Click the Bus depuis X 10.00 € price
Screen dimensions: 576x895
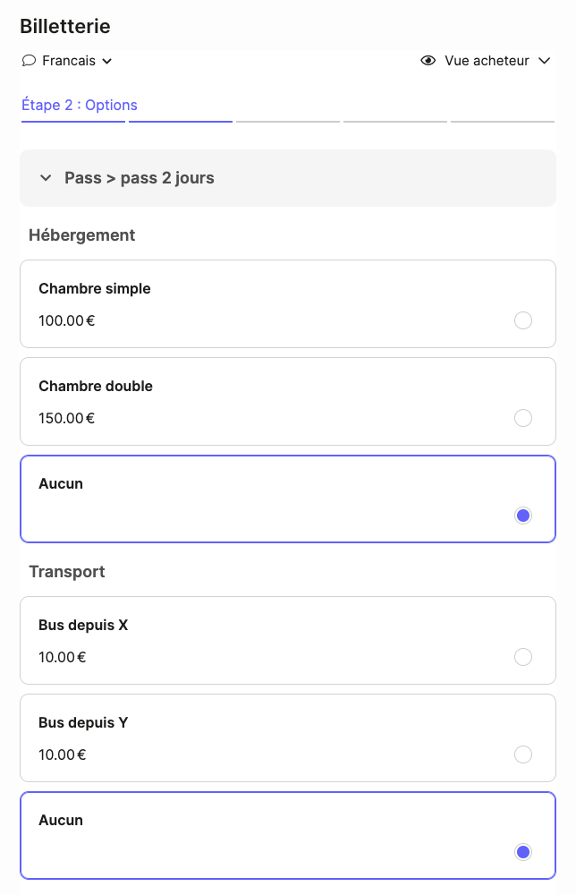click(63, 657)
